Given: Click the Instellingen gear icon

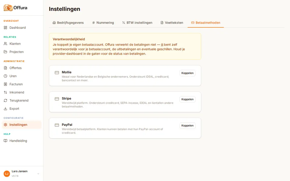Looking at the screenshot, I should (5, 125).
